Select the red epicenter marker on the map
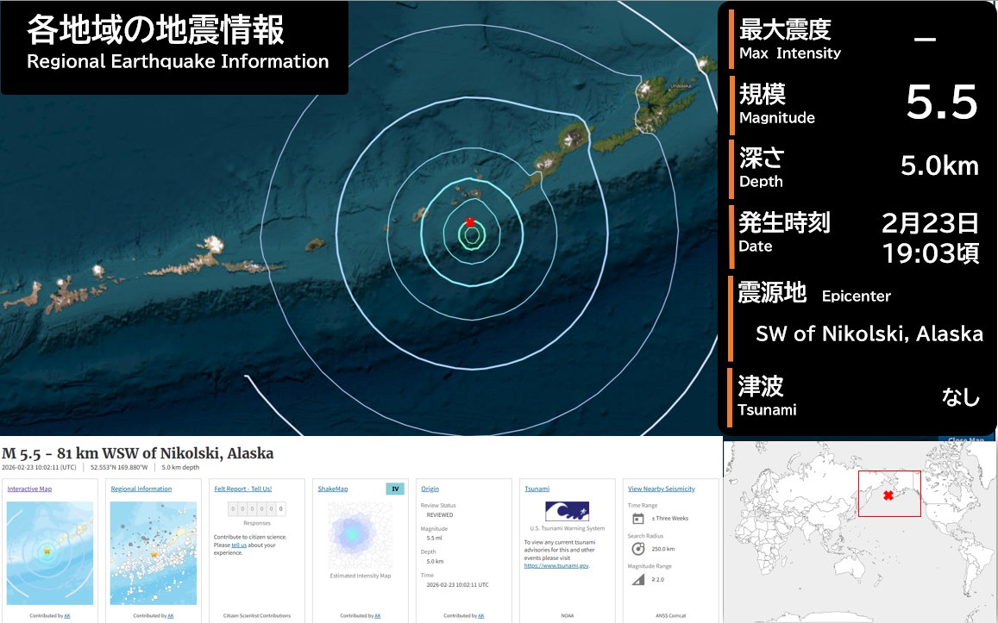The height and width of the screenshot is (623, 998). tap(469, 221)
